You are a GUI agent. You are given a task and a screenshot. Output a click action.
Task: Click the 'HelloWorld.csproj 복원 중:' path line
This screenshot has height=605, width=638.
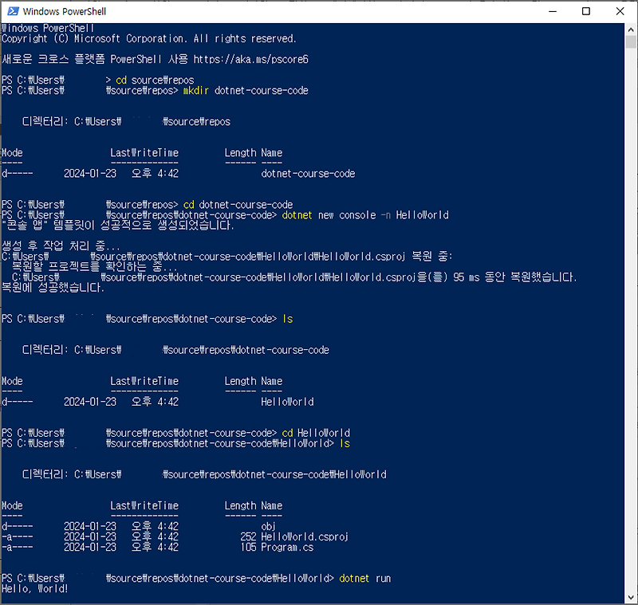pyautogui.click(x=227, y=257)
